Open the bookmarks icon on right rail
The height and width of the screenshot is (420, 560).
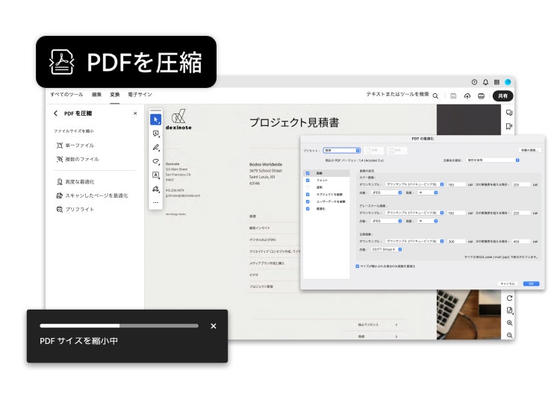coord(509,126)
